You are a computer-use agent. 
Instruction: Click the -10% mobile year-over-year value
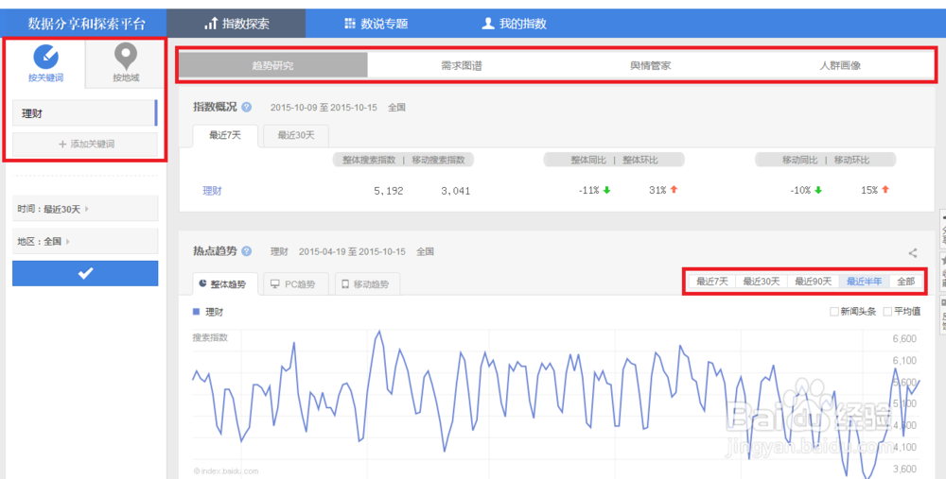800,191
